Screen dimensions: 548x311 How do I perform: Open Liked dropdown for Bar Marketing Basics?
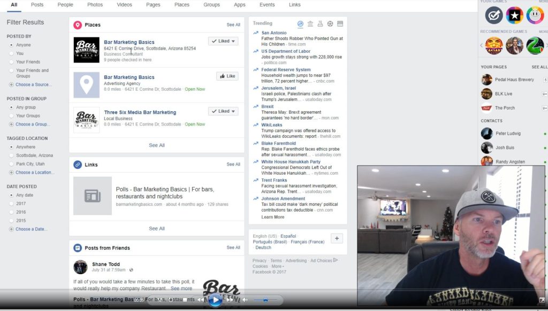[x=223, y=41]
